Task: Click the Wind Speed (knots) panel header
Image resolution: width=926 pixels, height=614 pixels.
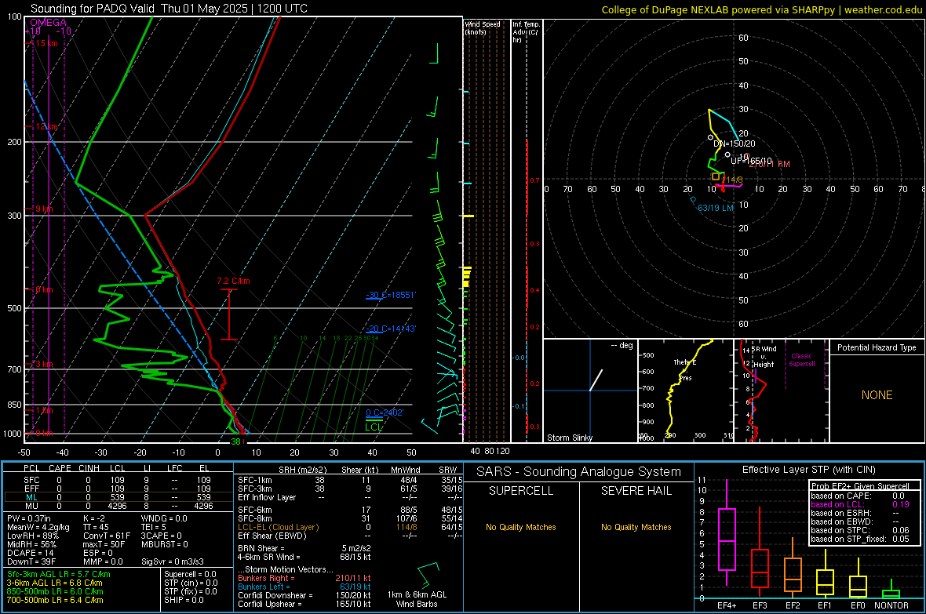Action: [x=483, y=27]
